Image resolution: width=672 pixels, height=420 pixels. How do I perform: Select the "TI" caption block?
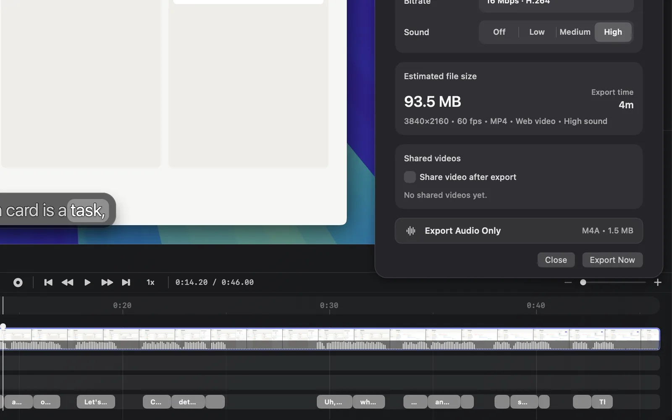click(x=602, y=402)
